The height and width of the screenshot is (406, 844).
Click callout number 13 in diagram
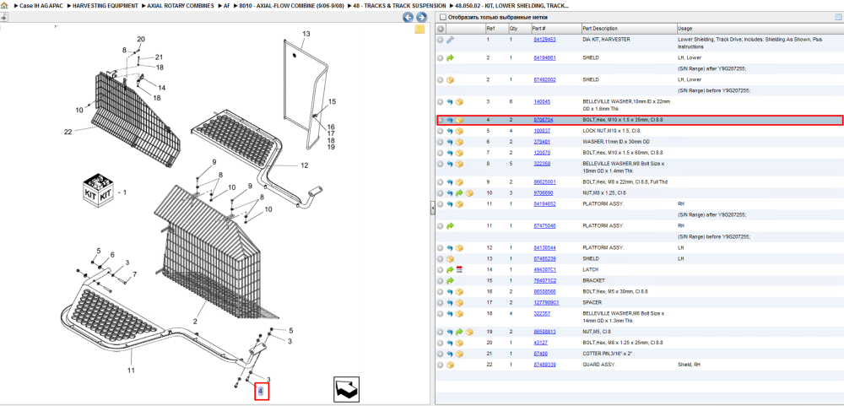306,34
